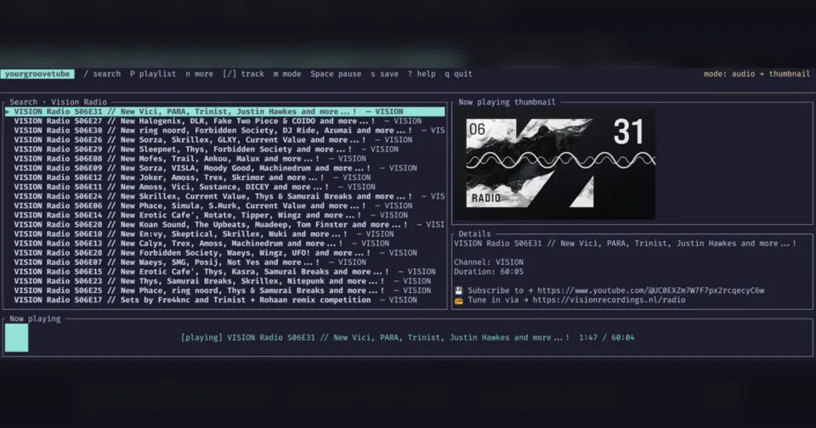The image size is (816, 428).
Task: Select VISION Radio S06E07 Waeys, SMG row
Action: pos(224,262)
